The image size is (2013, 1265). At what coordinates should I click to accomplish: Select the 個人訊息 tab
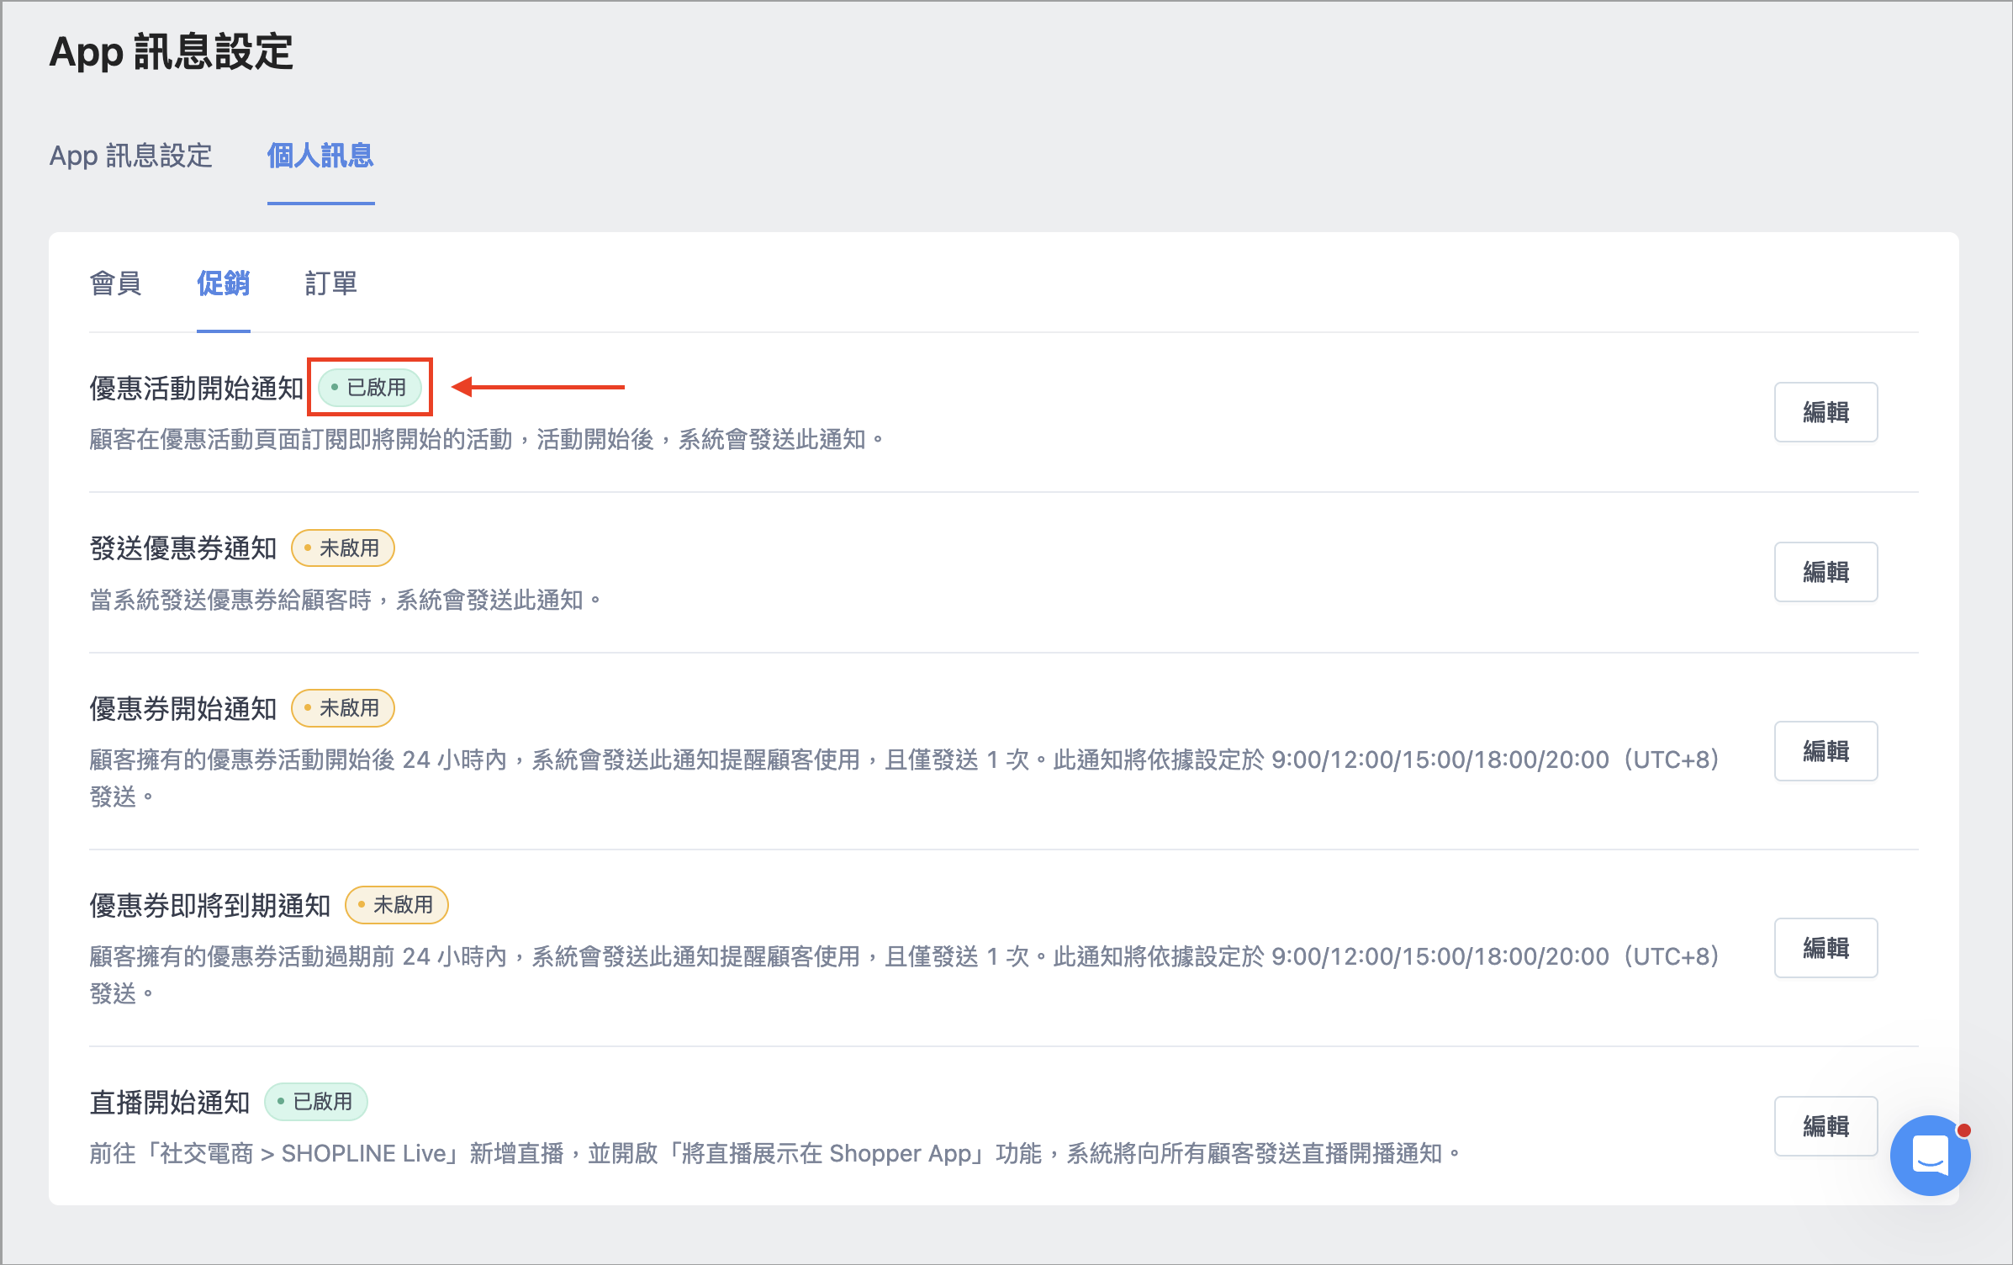[320, 156]
